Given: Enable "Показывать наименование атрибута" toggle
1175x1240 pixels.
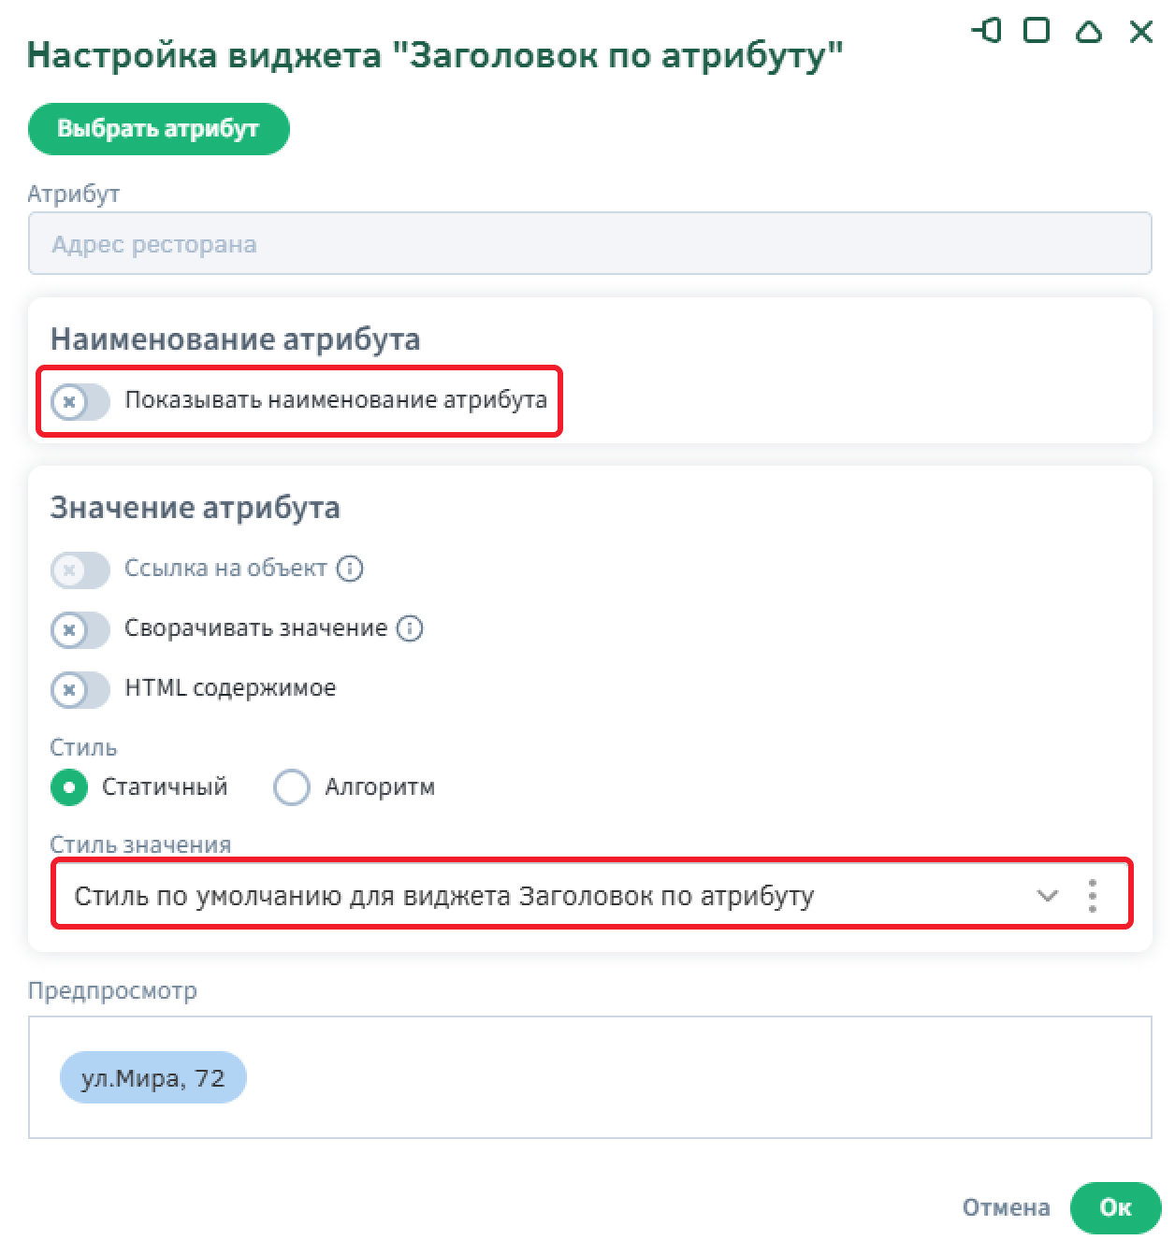Looking at the screenshot, I should tap(80, 402).
